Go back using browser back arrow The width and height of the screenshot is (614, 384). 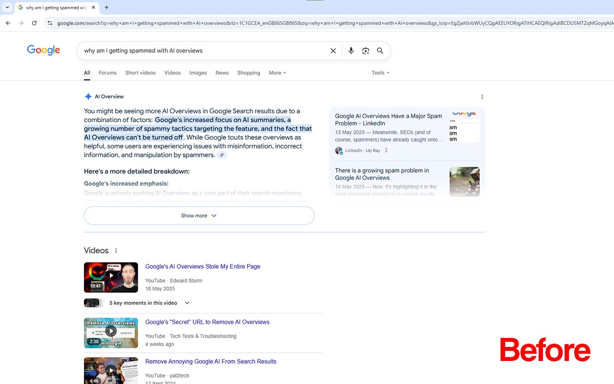click(x=8, y=23)
